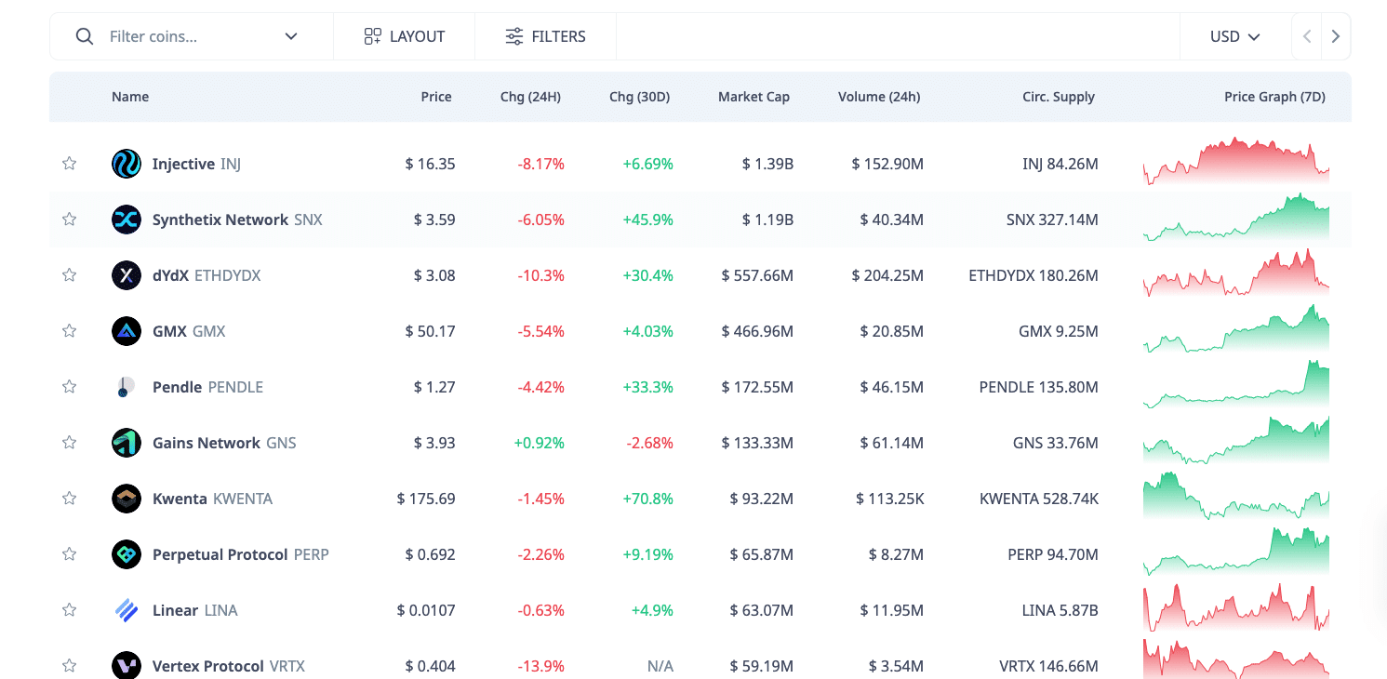Click the Gains Network logo icon
This screenshot has height=679, width=1387.
pos(126,443)
